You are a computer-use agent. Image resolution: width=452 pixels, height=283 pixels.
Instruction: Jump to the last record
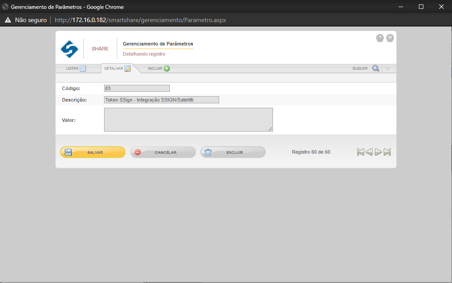pyautogui.click(x=387, y=152)
